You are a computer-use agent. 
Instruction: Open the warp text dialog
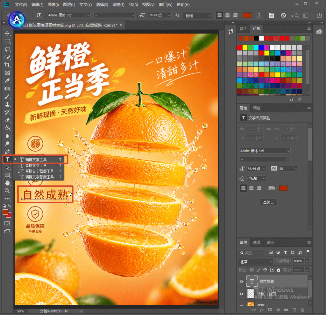pyautogui.click(x=259, y=15)
